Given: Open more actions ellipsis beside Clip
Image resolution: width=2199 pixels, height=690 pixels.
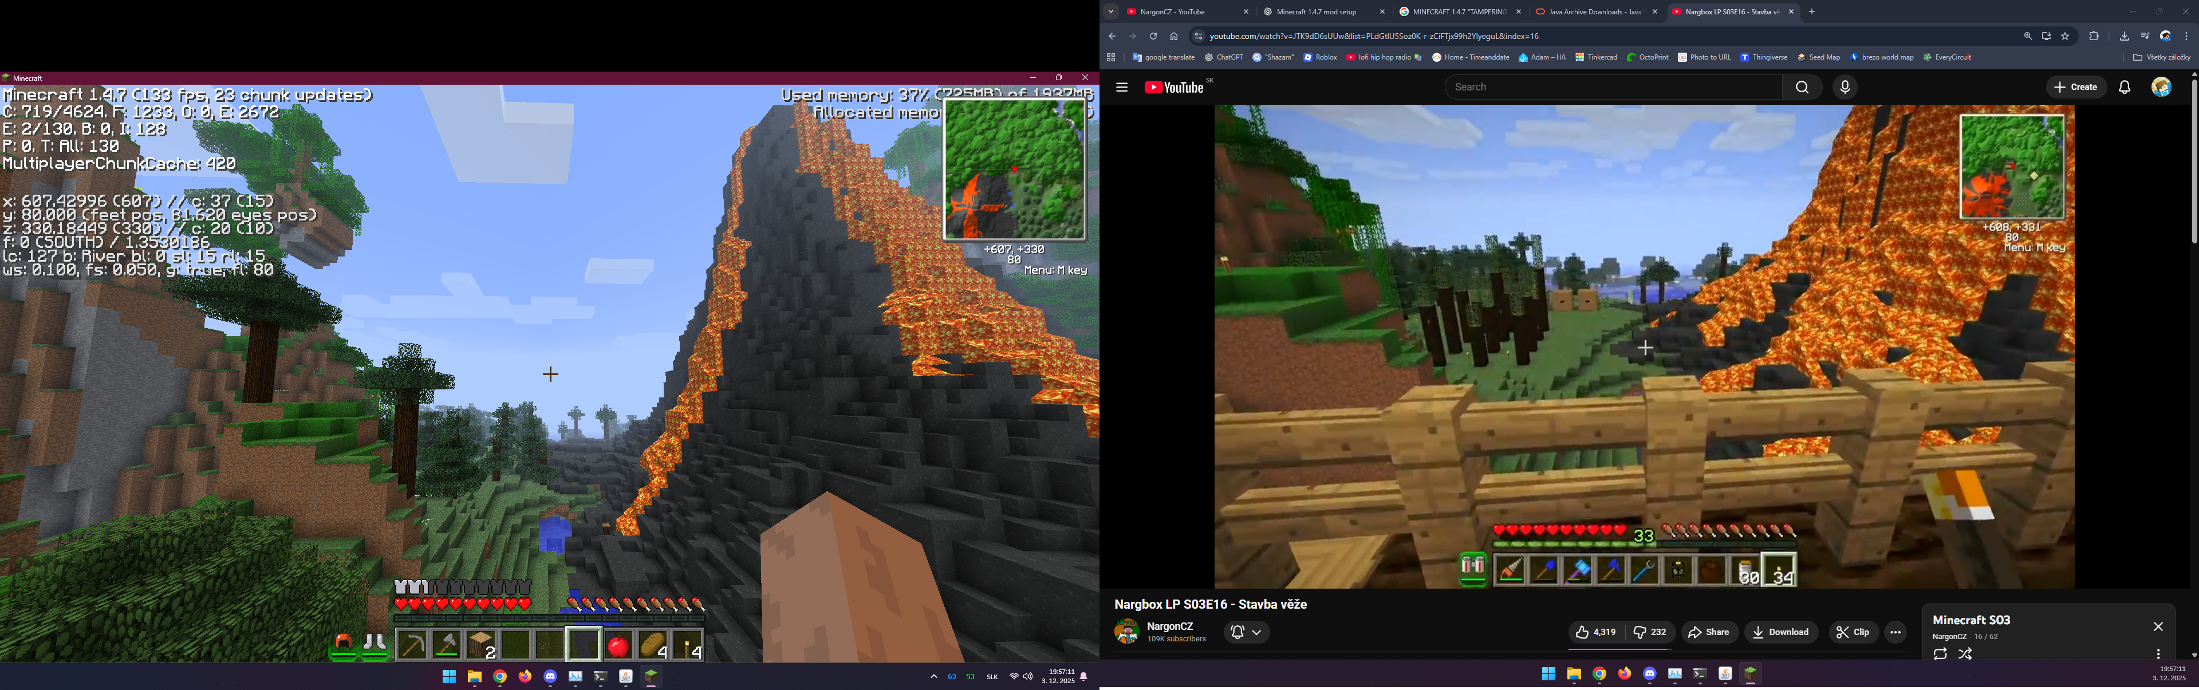Looking at the screenshot, I should click(1895, 632).
